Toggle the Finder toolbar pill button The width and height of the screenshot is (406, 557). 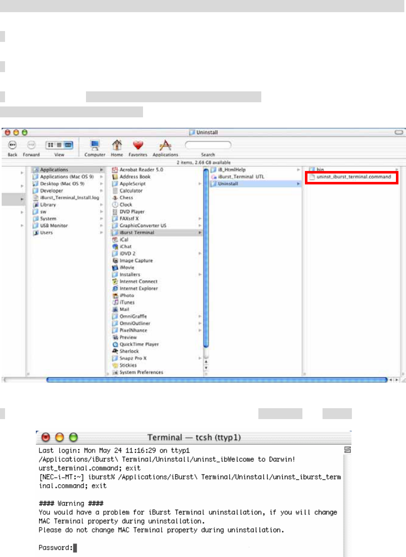click(399, 132)
